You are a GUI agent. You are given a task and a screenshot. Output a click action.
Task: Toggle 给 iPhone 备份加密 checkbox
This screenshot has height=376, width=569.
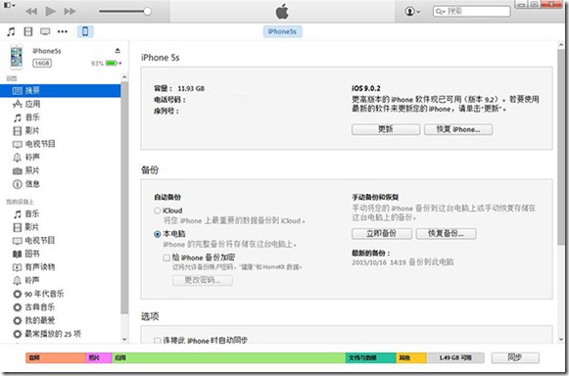(x=166, y=258)
